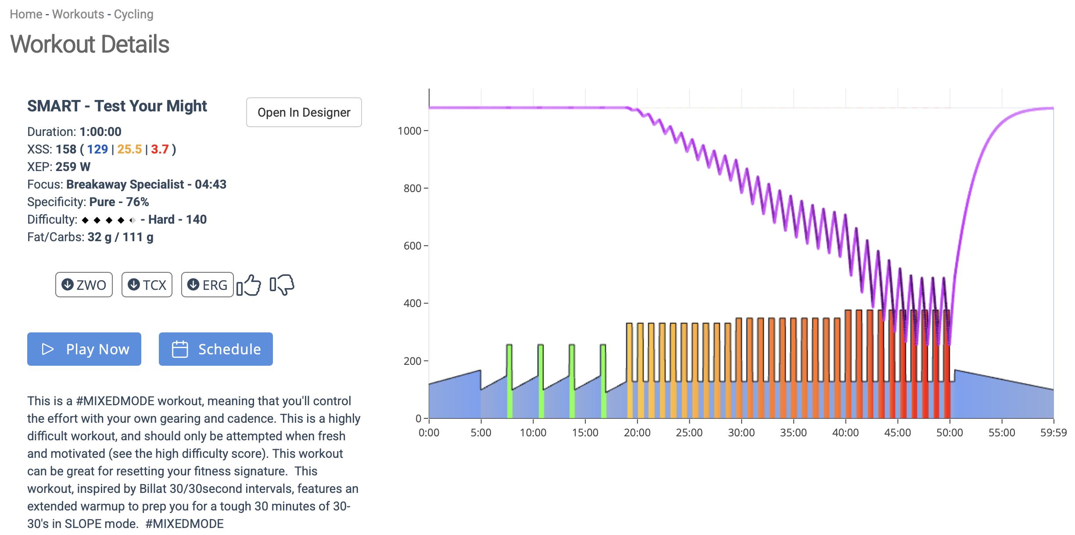This screenshot has width=1075, height=535.
Task: Click the difficulty diamonds rating
Action: pos(109,220)
